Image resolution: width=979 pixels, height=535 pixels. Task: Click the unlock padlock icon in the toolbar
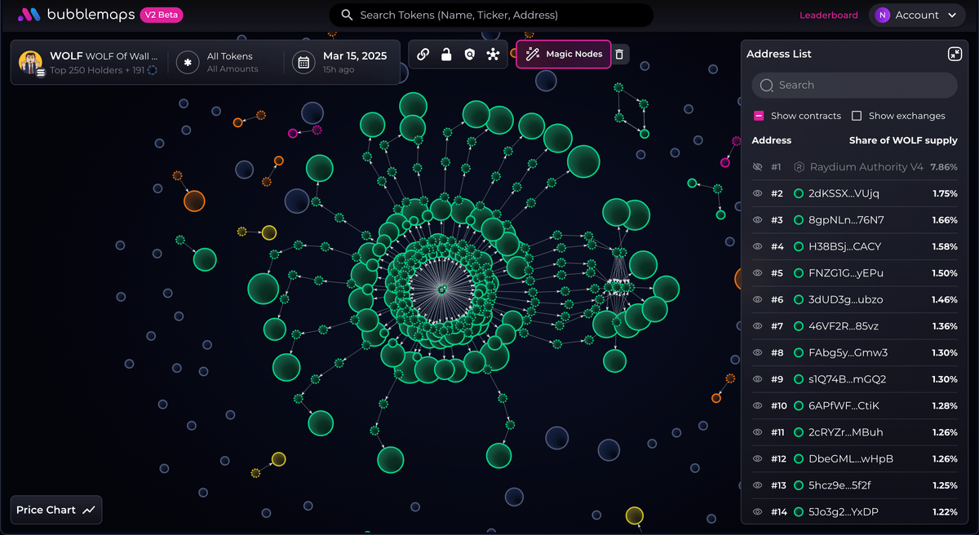445,54
